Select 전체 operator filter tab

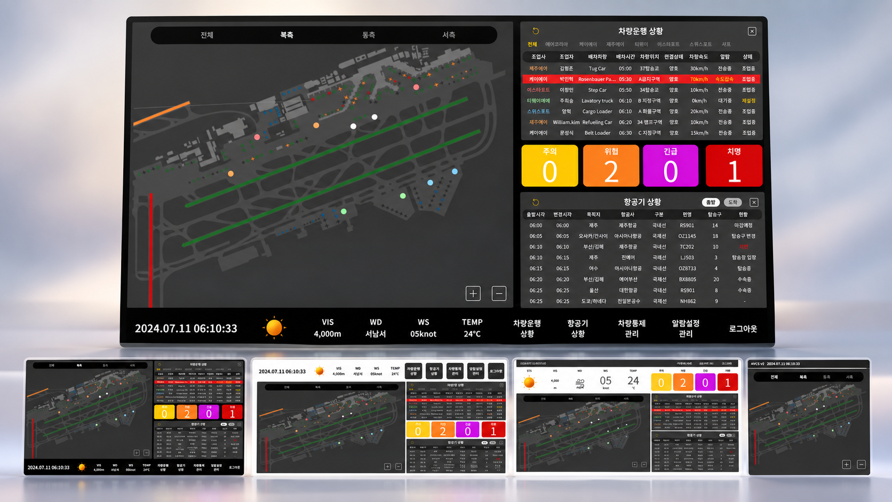coord(532,44)
